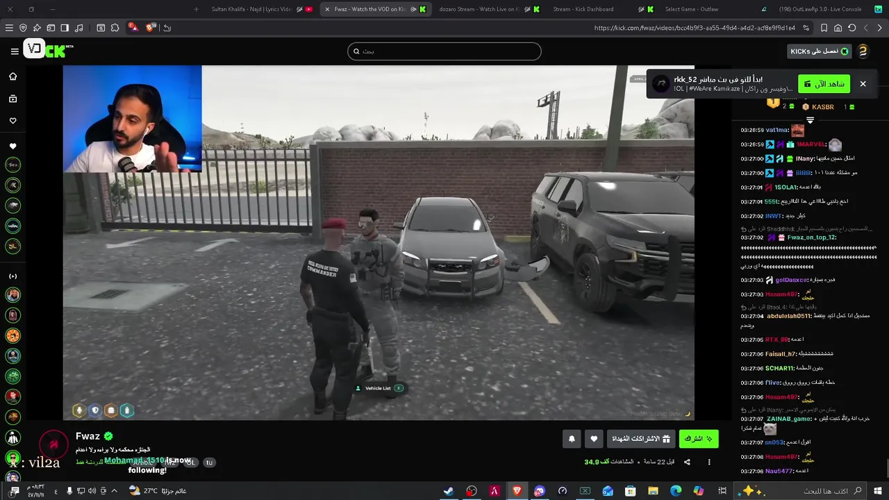Click the Get KICKs button

click(820, 51)
